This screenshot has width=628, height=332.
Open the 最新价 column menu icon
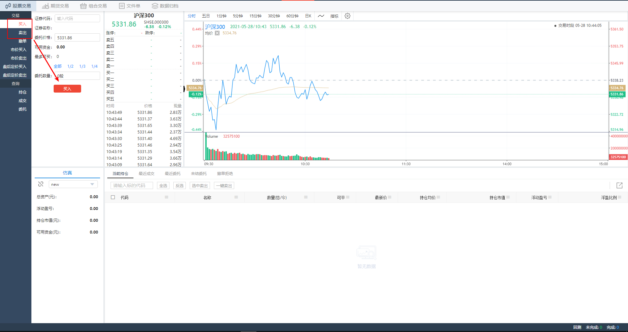(390, 197)
